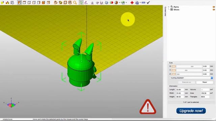Click the red warning triangle icon
Image resolution: width=216 pixels, height=121 pixels.
pos(148,107)
